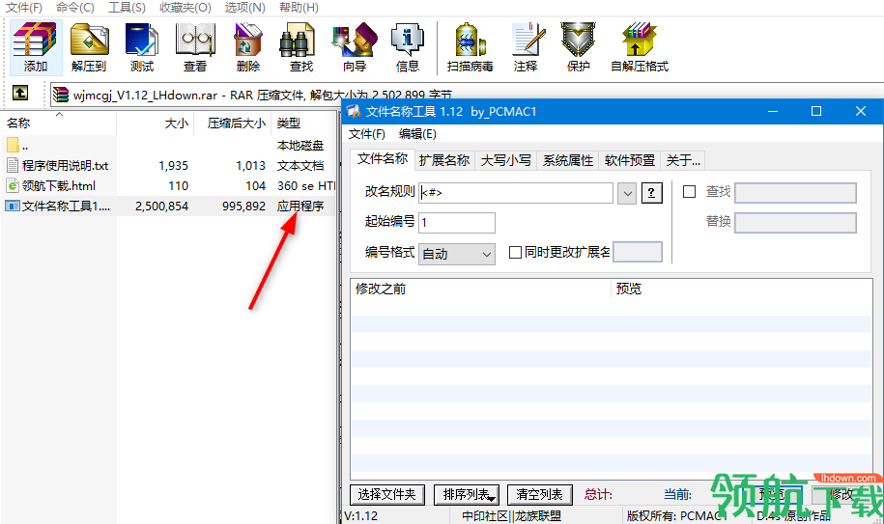
Task: Click the 选择文件夹 button
Action: click(386, 495)
